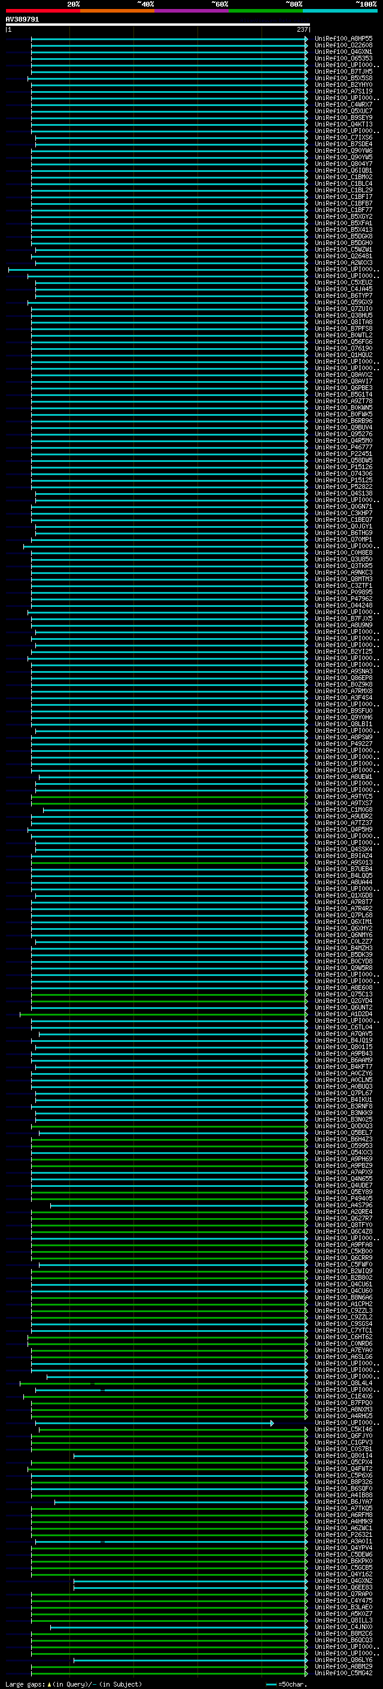Select hit label UniRef100_Q2GYD4
Viewport: 383px width, 1689px height.
point(344,1001)
